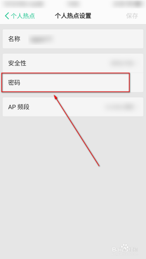Tap the blurred clock in status bar
This screenshot has width=146, height=259.
(x=73, y=4)
